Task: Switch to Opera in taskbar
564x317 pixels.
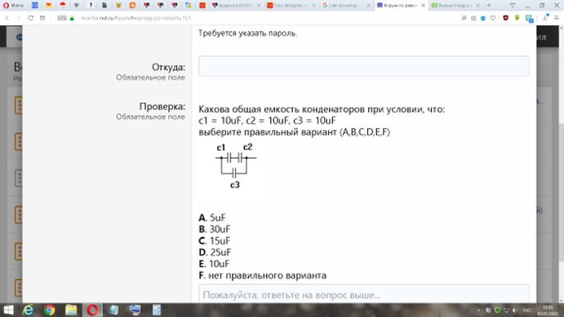Action: coord(92,310)
